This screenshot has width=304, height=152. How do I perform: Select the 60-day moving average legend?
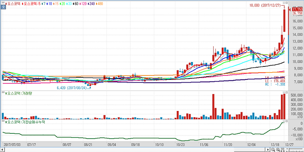(x=76, y=4)
